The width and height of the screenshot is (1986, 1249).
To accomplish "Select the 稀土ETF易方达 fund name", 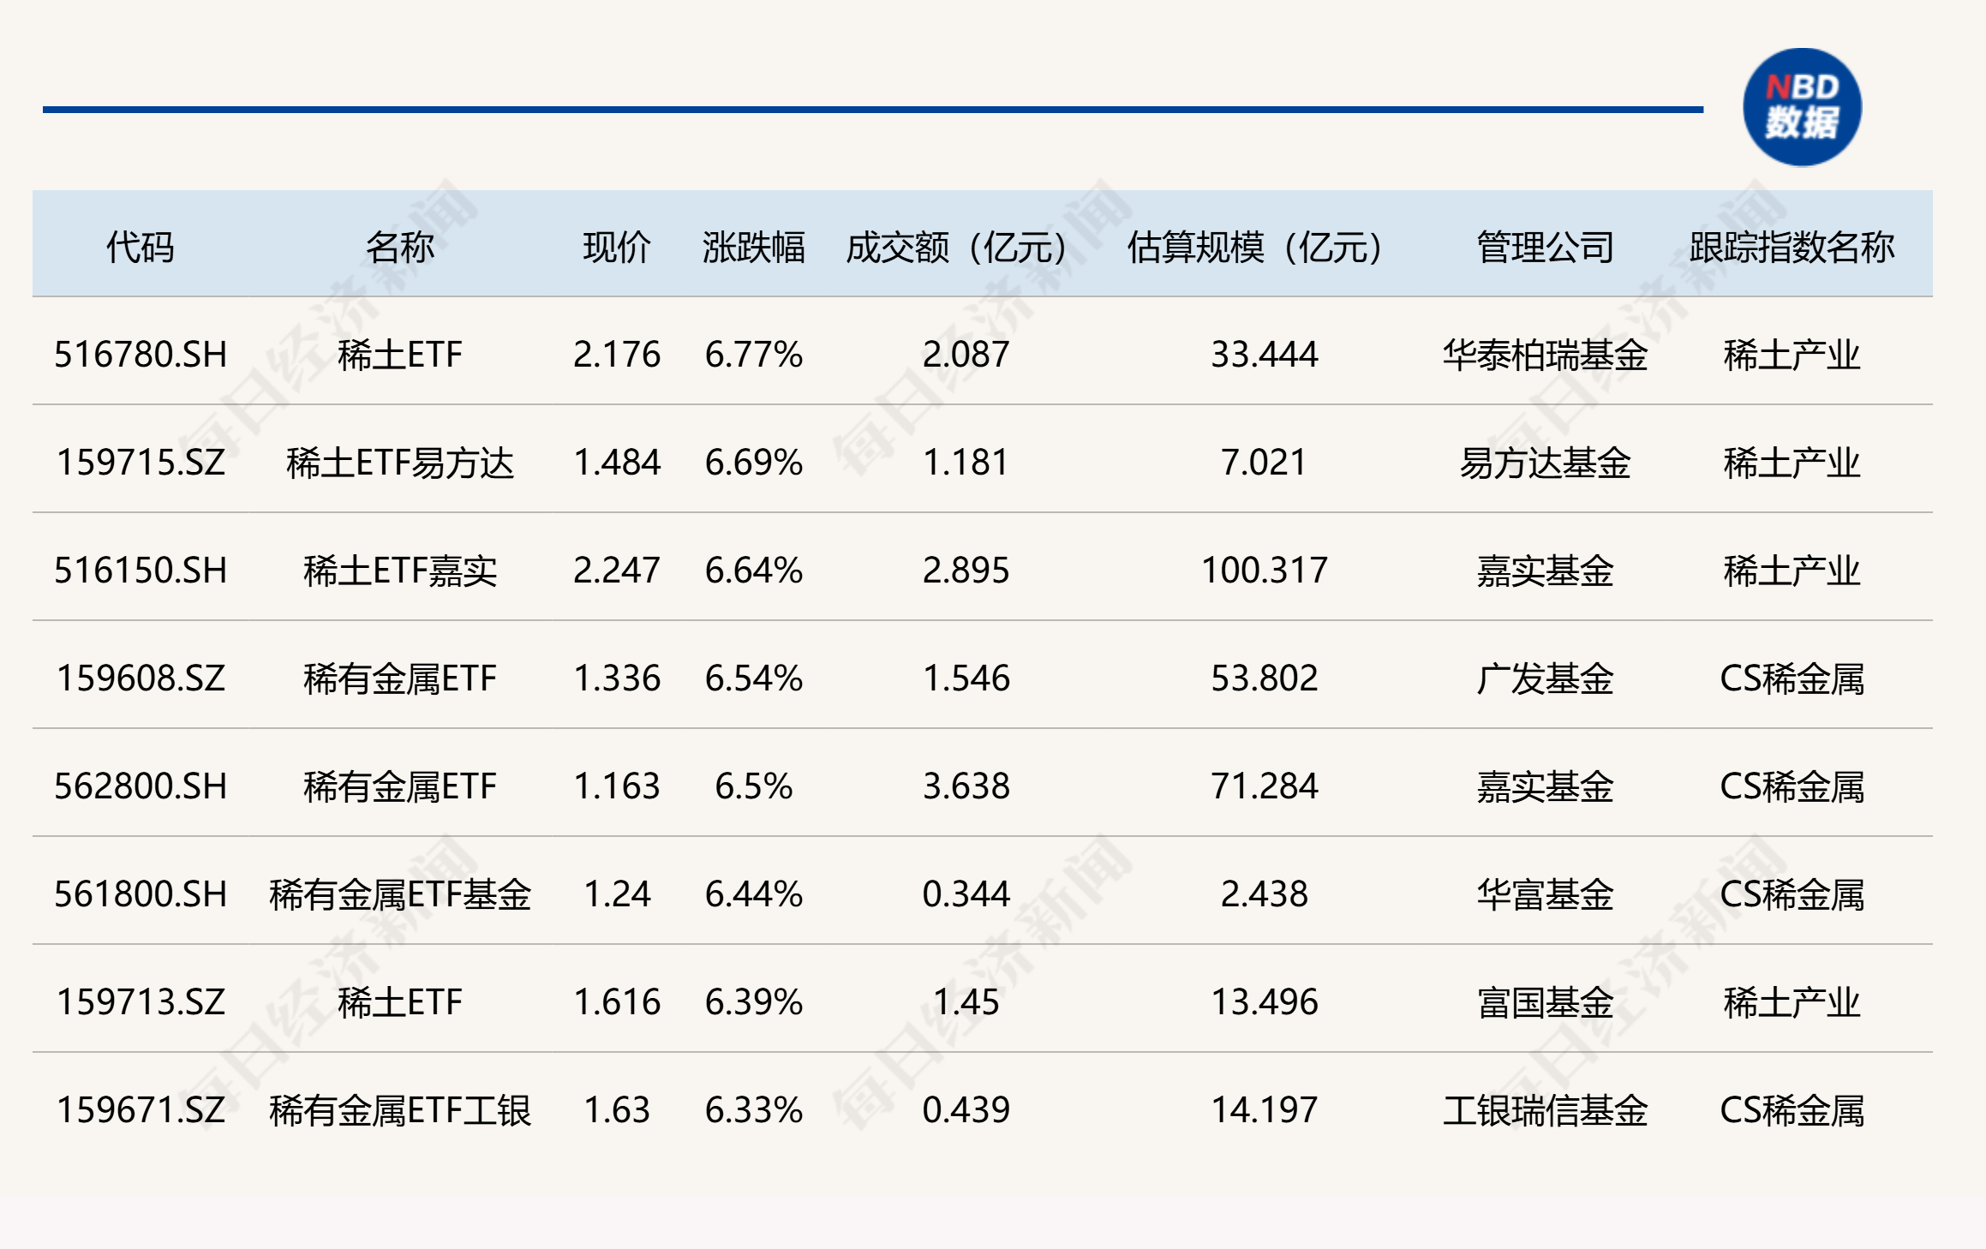I will pyautogui.click(x=399, y=463).
